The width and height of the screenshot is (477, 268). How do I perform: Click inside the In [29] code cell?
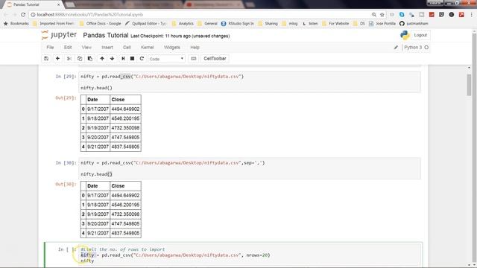click(250, 82)
